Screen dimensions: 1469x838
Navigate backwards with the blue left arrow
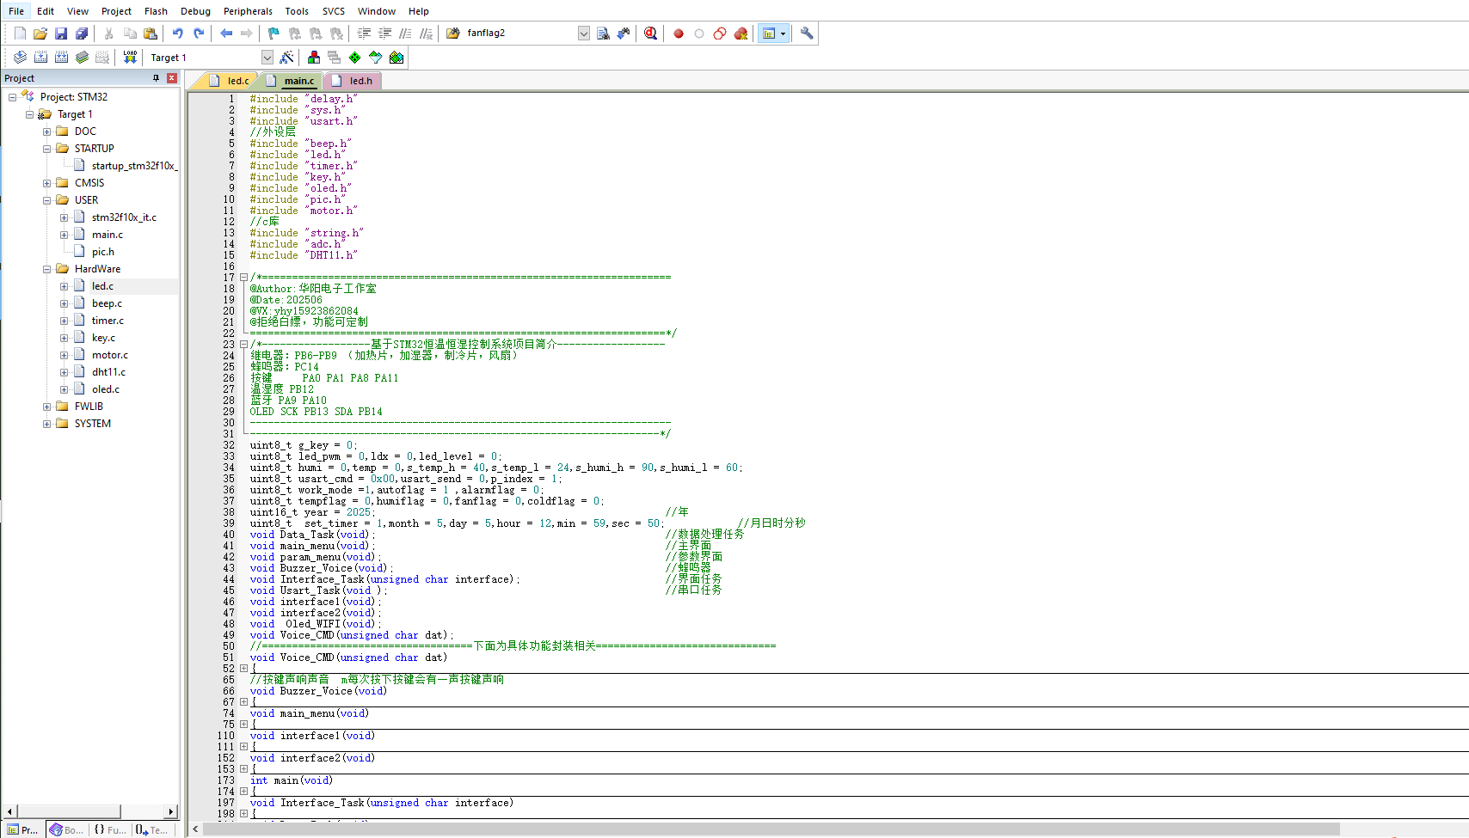point(226,34)
